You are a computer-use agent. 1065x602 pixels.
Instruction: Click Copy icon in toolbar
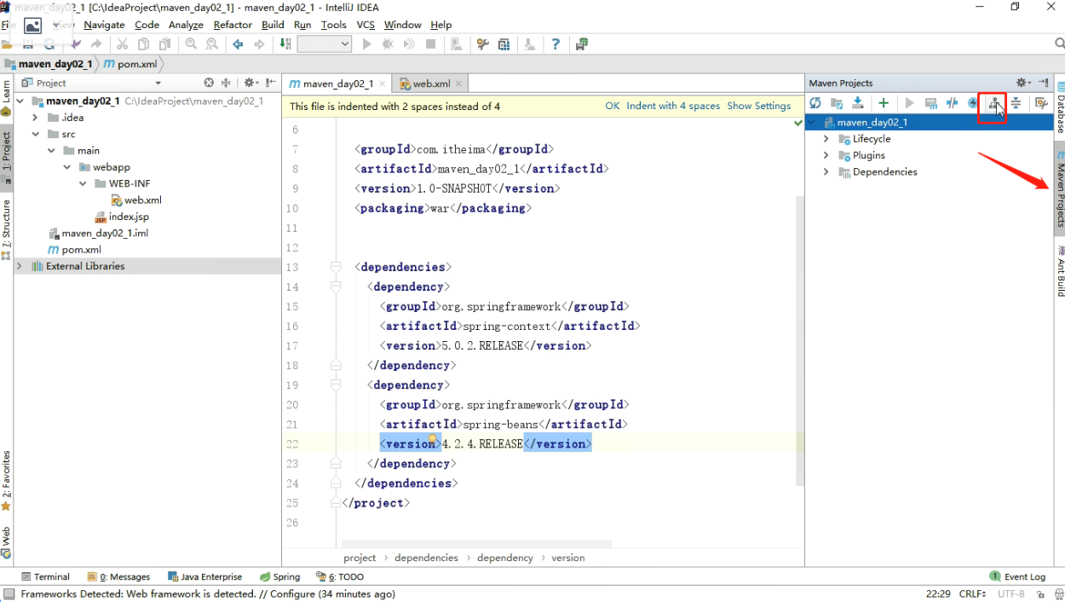[x=143, y=44]
